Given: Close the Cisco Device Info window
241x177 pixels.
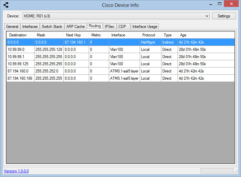Looking at the screenshot, I should [x=231, y=4].
